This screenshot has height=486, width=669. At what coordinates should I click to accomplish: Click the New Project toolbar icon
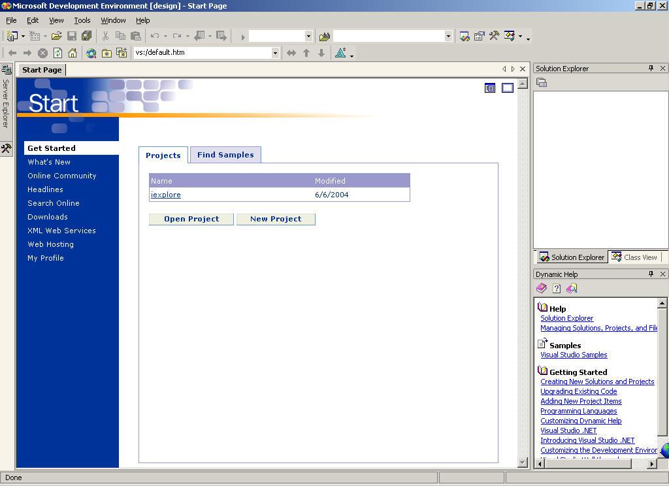click(x=12, y=37)
